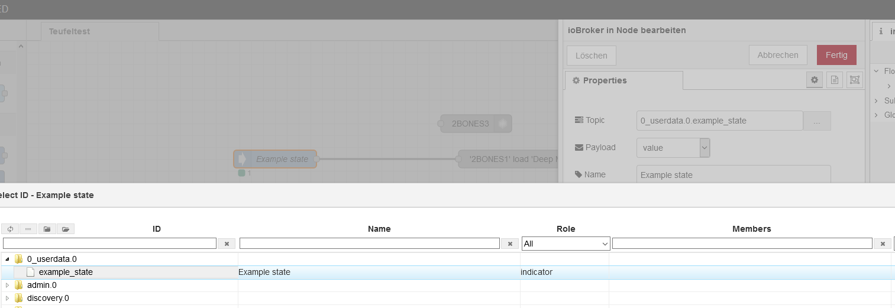The image size is (895, 308).
Task: Open the Role filter dropdown
Action: coord(566,244)
